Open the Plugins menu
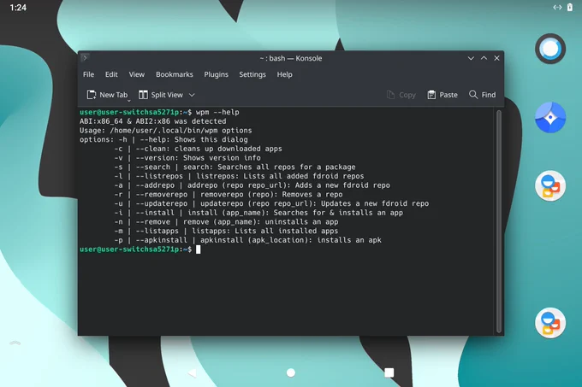 216,74
